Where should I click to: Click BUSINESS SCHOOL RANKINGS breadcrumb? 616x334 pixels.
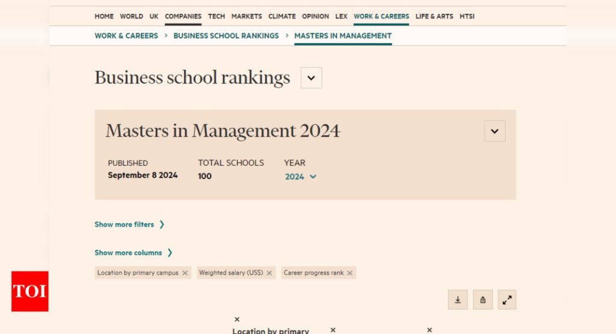point(226,35)
